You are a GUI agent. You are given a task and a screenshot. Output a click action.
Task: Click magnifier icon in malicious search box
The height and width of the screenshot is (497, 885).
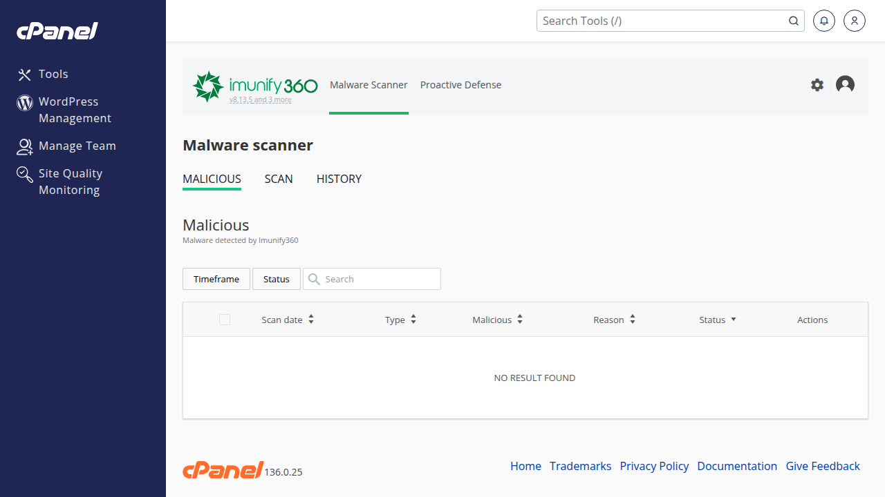314,279
